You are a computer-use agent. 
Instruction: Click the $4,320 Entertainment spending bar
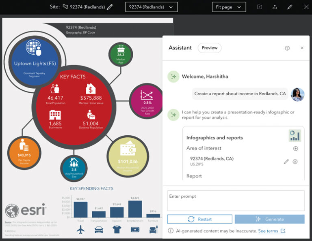[135, 209]
